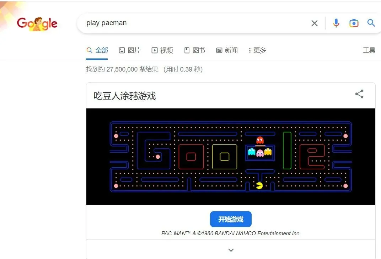Open search by image camera icon
The height and width of the screenshot is (259, 381).
354,23
